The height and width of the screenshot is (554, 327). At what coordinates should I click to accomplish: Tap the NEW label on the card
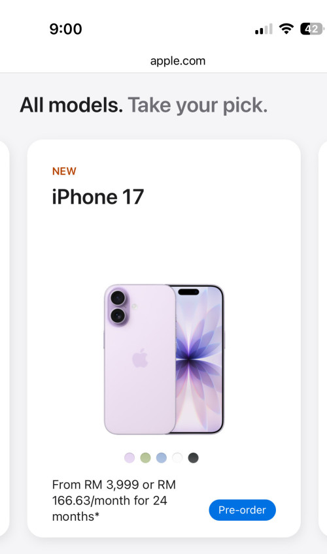(x=64, y=171)
